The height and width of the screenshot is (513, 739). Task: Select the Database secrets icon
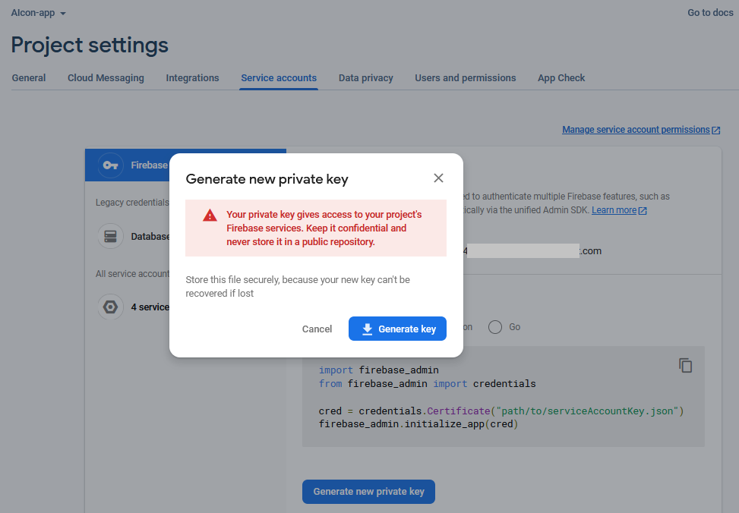point(111,236)
